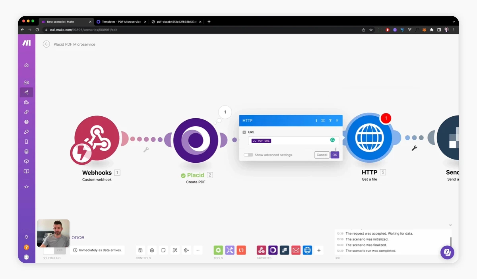477x279 pixels.
Task: Click the Grammarly icon in URL field
Action: (x=333, y=140)
